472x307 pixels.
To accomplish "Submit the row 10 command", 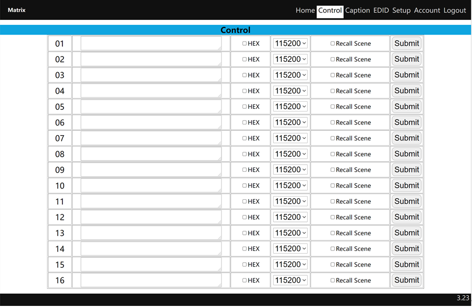I will point(406,185).
